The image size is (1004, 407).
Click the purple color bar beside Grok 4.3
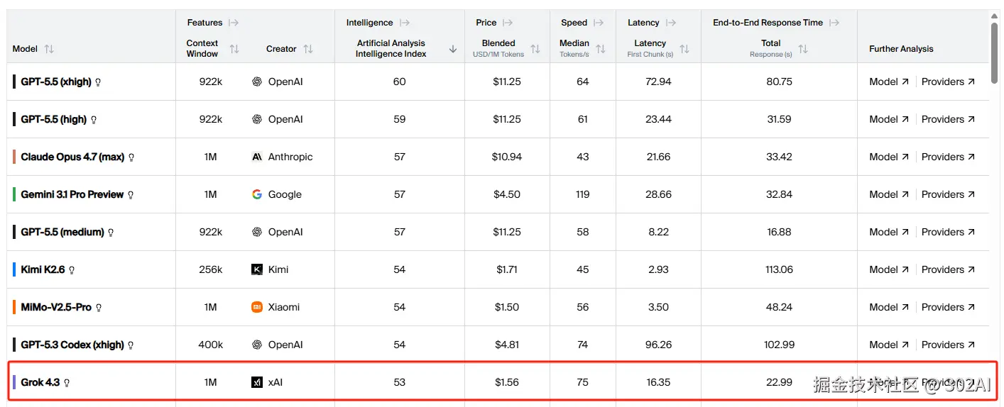point(14,382)
